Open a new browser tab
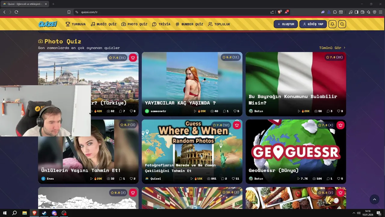This screenshot has width=385, height=217. click(x=53, y=4)
